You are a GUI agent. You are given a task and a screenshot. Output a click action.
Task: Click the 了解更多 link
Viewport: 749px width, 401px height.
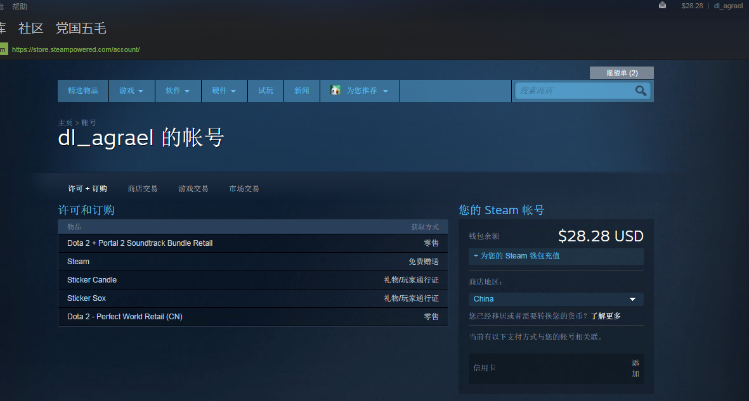606,316
